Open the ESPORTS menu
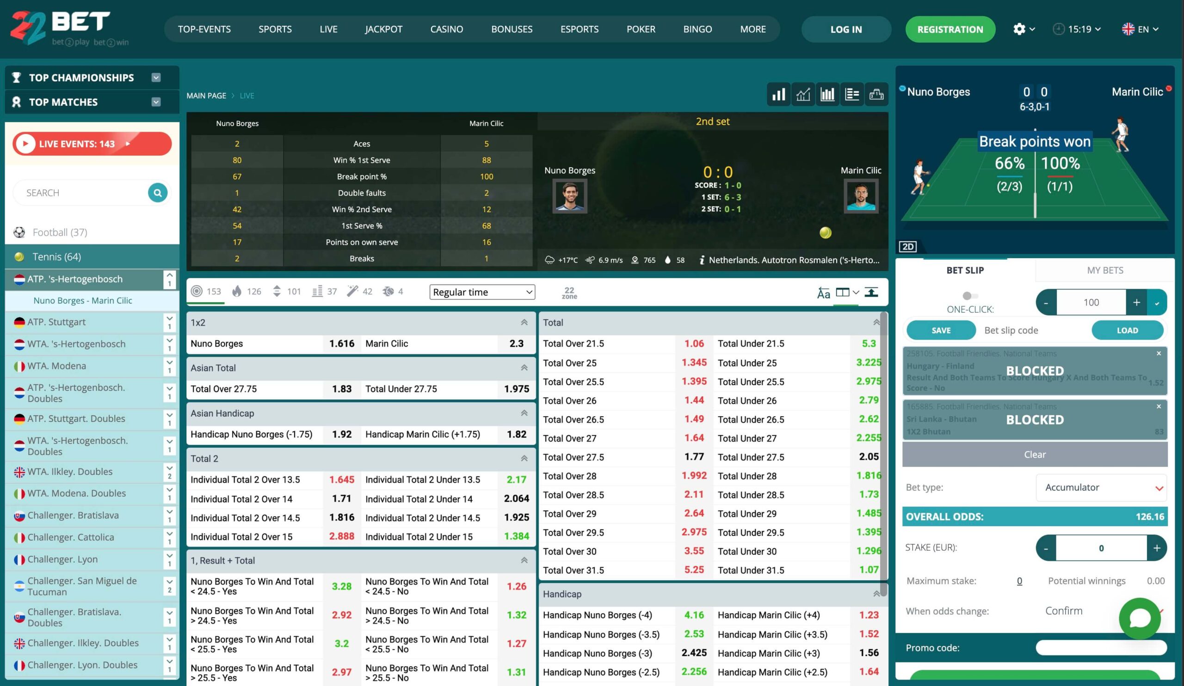Viewport: 1184px width, 686px height. (x=580, y=29)
